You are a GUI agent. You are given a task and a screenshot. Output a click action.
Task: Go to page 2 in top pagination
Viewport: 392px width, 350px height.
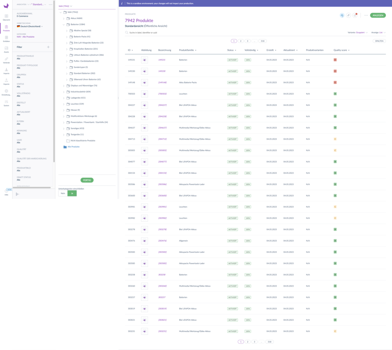coord(241,41)
